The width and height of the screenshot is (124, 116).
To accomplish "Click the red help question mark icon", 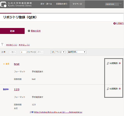I will 115,23.
